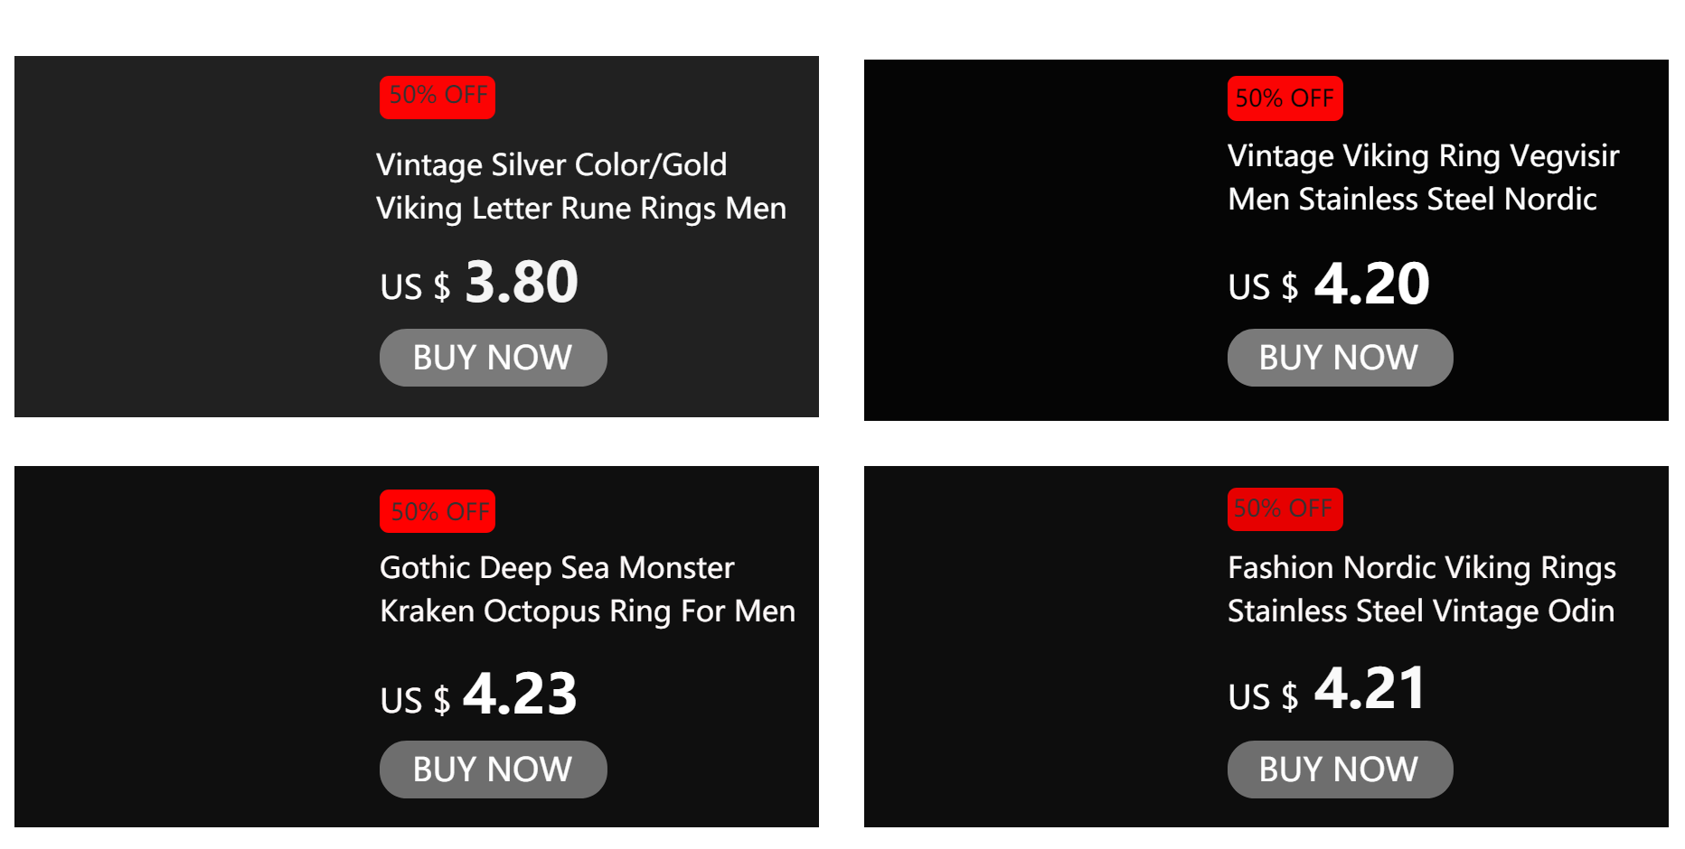Hit BUY NOW for the $4.21 Odin ring
Viewport: 1685px width, 849px height.
coord(1340,770)
